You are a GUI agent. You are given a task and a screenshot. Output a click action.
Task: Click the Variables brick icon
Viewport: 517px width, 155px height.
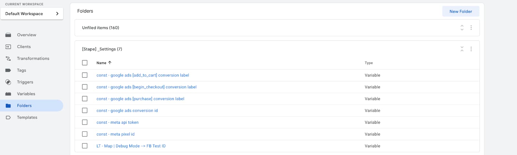point(8,94)
